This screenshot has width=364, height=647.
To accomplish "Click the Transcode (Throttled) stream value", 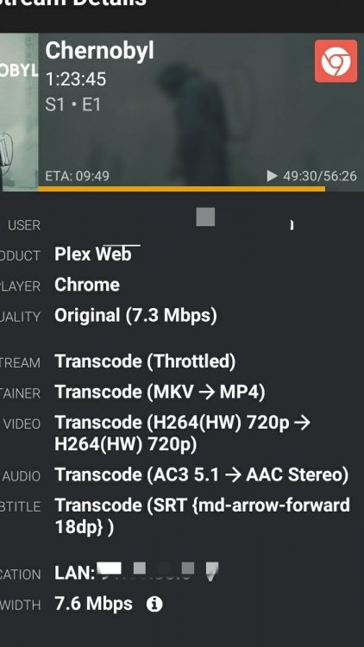I will pos(145,361).
